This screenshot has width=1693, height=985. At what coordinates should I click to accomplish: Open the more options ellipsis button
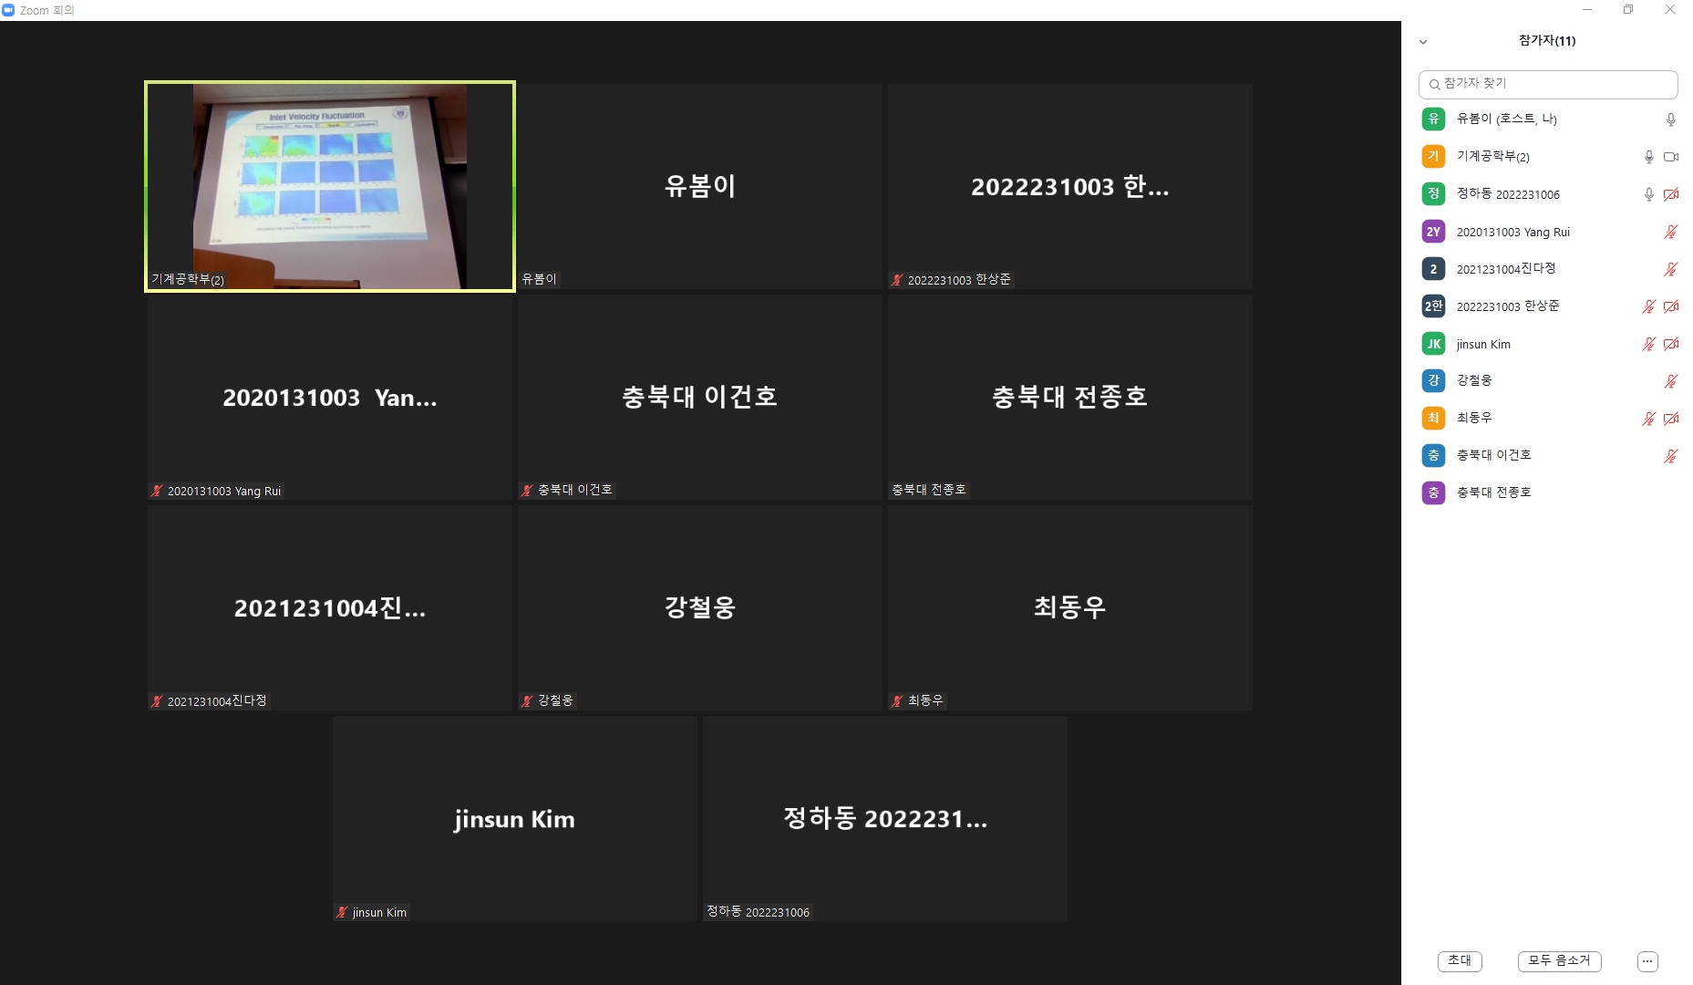[x=1647, y=961]
